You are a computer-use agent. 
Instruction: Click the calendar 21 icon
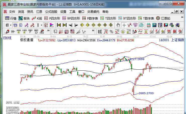[x=149, y=25]
